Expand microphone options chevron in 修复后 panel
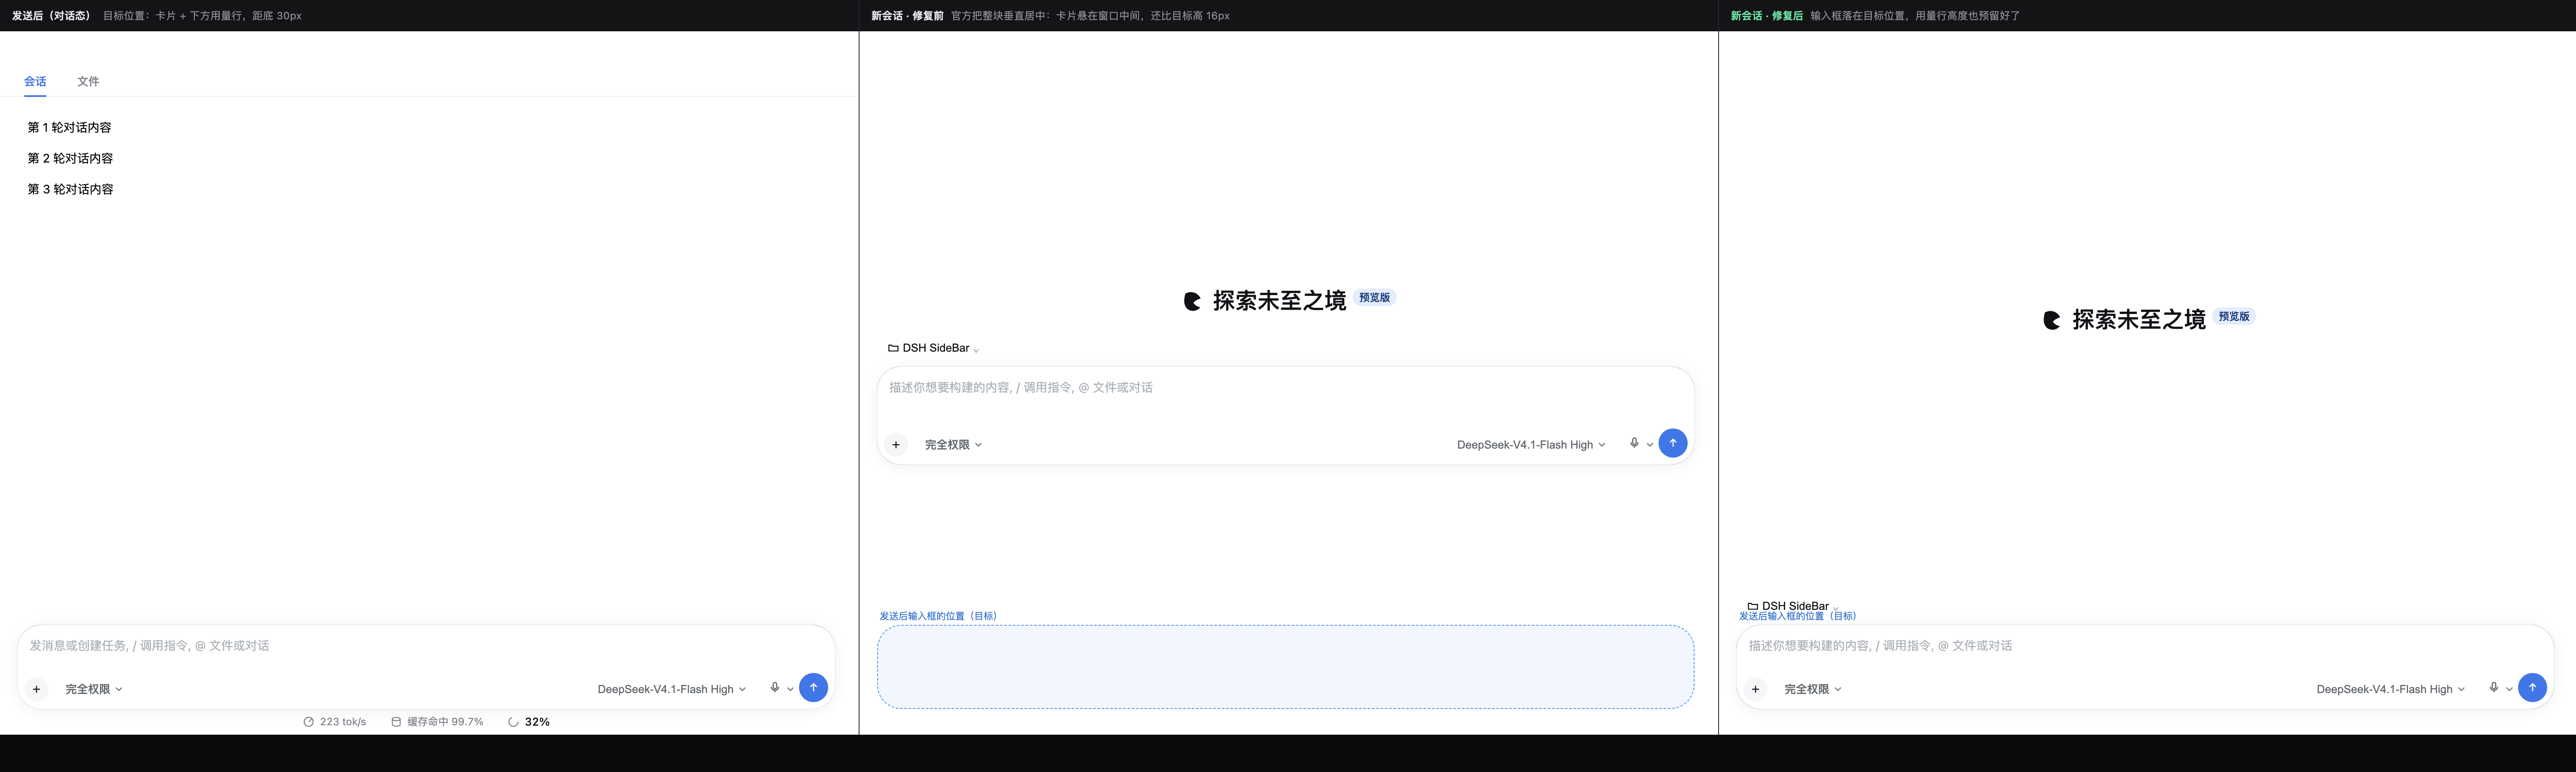2576x772 pixels. (2510, 689)
